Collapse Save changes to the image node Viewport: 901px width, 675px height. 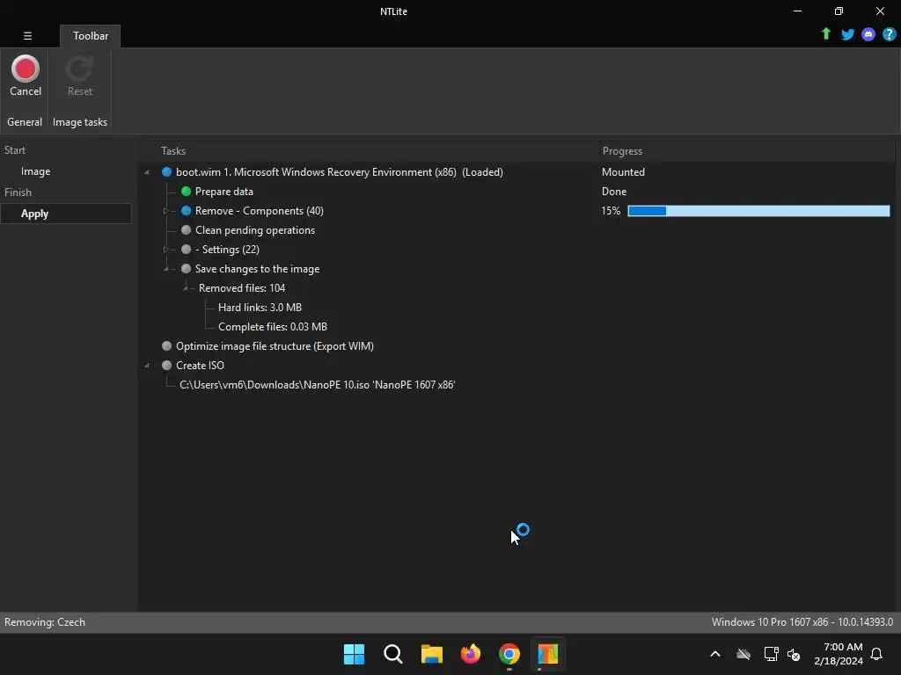[166, 269]
